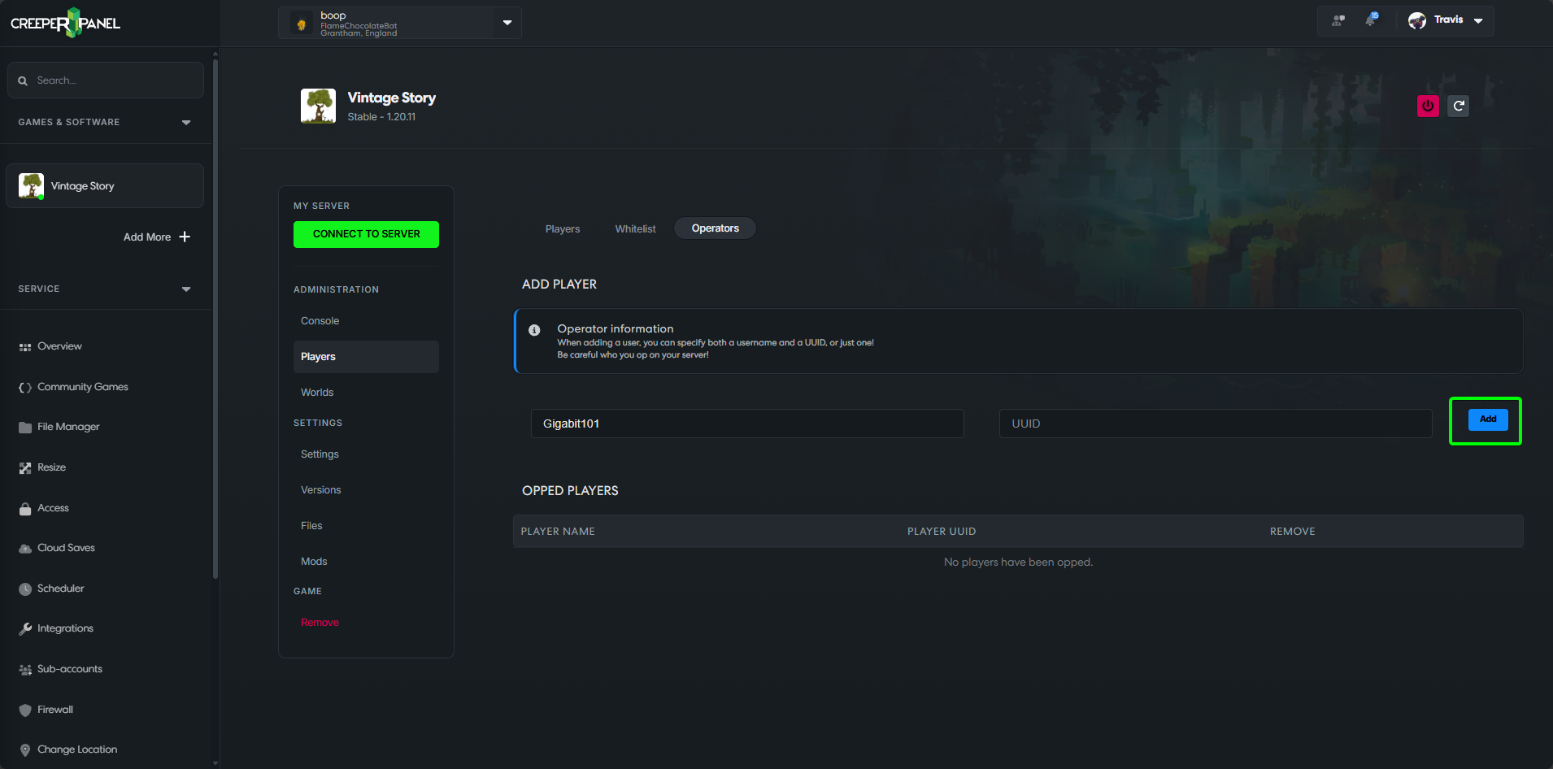This screenshot has width=1553, height=769.
Task: Click the Operator information info icon
Action: pos(534,330)
